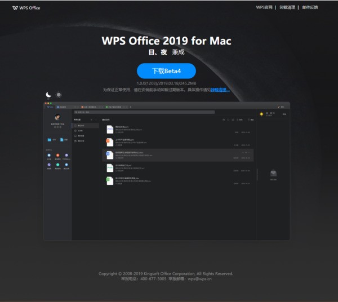The width and height of the screenshot is (338, 302).
Task: Click the wps@wps.cn email text in footer
Action: coord(199,279)
